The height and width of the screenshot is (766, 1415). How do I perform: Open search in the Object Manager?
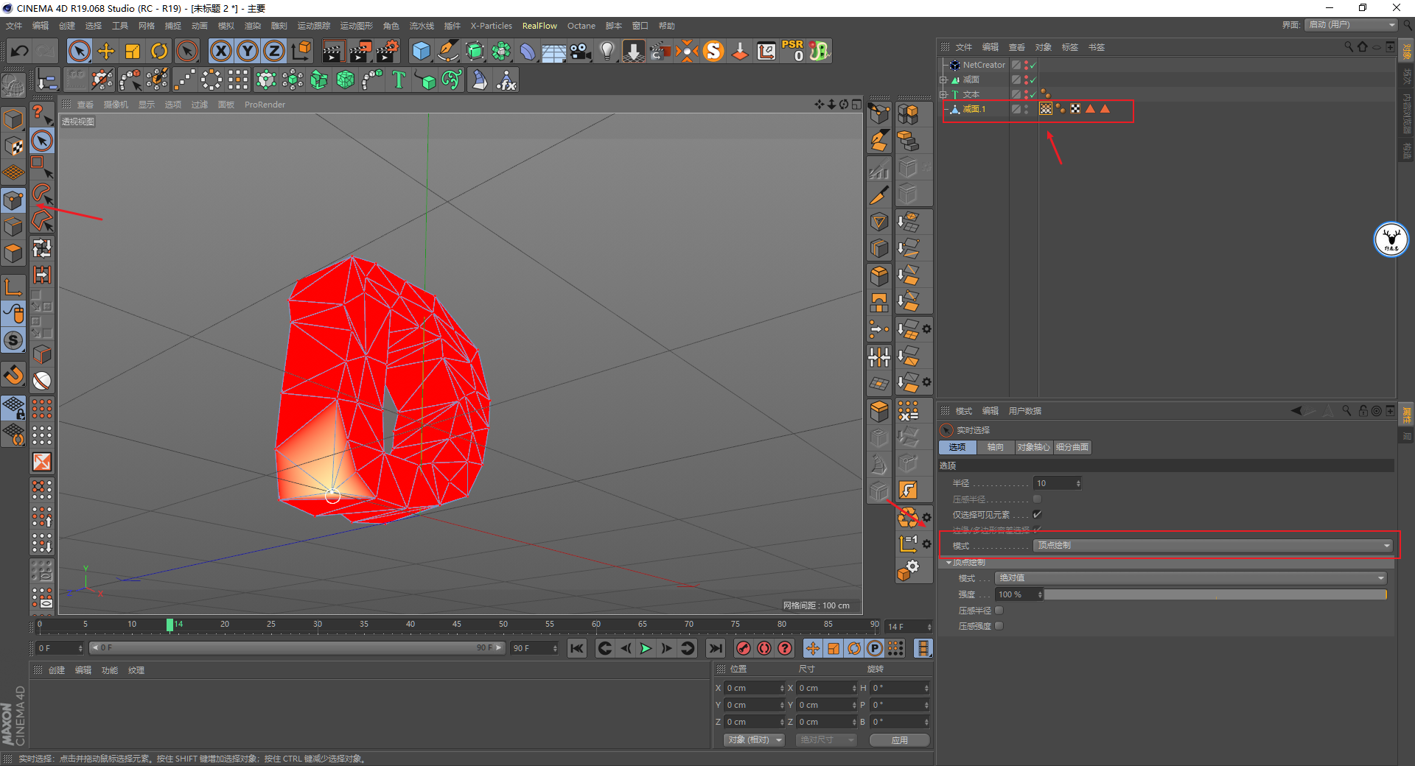click(x=1349, y=46)
